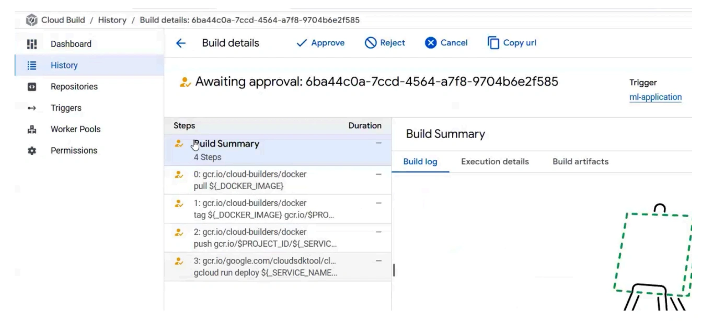Approve the pending build

pos(320,43)
